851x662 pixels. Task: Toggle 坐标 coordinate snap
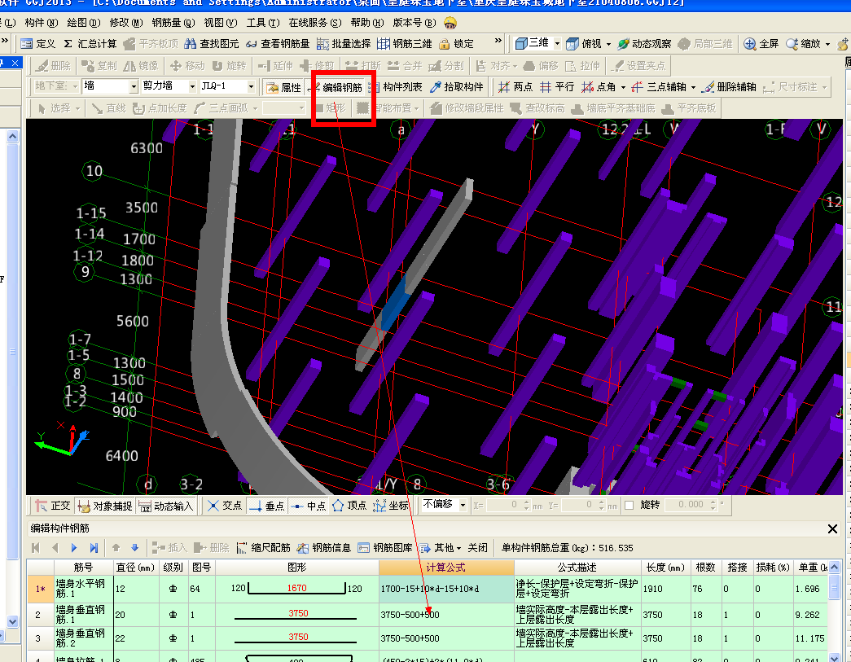click(x=391, y=506)
